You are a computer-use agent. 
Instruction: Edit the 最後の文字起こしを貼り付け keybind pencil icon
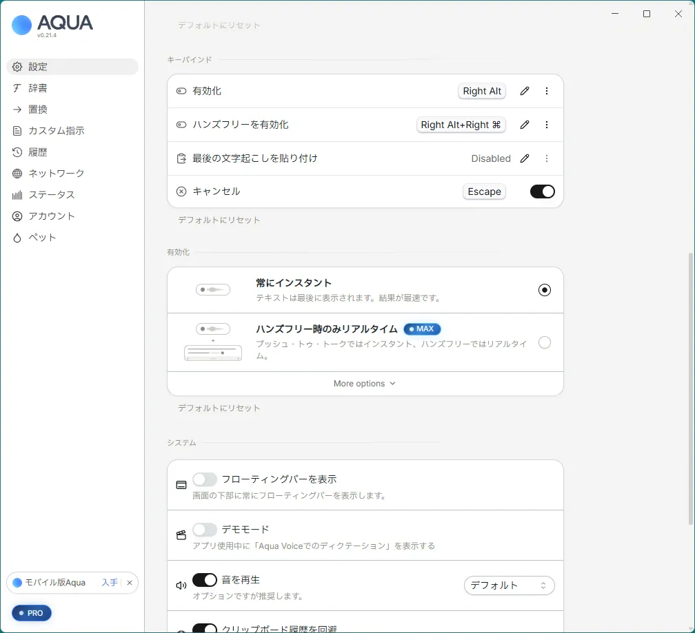(x=525, y=158)
